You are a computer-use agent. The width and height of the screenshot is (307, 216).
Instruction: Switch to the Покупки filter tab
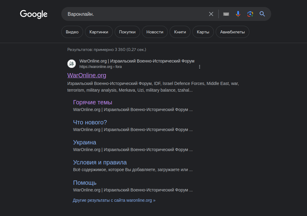tap(127, 32)
